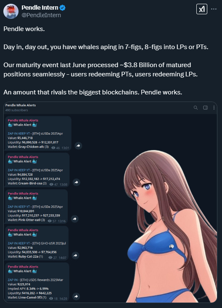Click the Pendle Whale Alerts channel title header
The image size is (222, 308).
tap(21, 105)
